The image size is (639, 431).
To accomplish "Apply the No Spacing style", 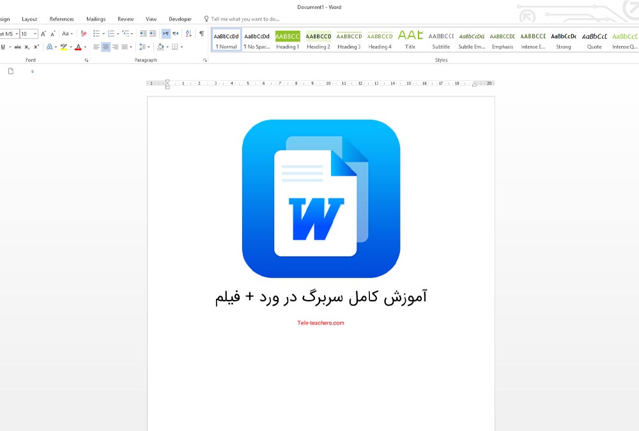I will coord(257,40).
